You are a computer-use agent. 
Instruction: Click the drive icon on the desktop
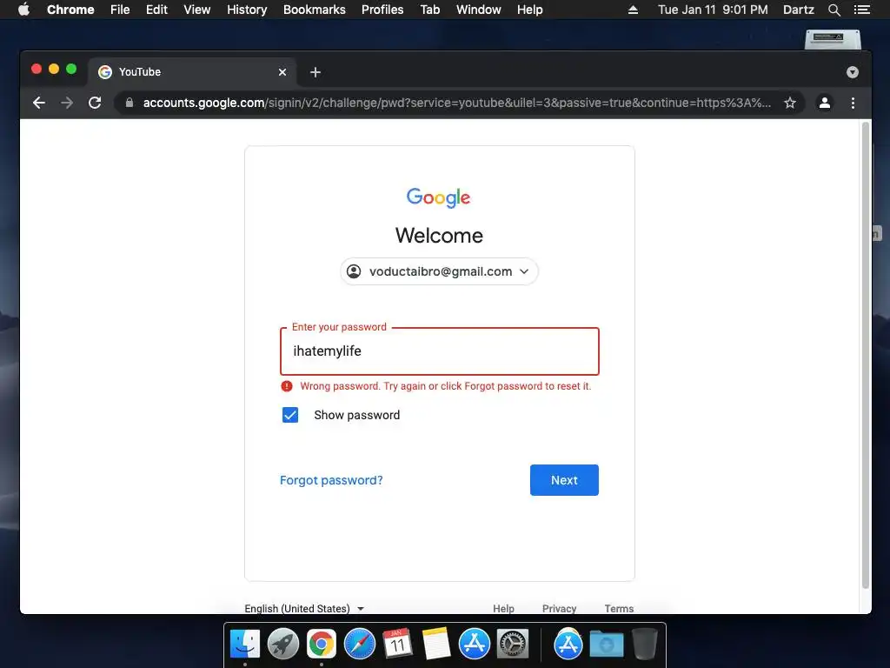click(833, 38)
